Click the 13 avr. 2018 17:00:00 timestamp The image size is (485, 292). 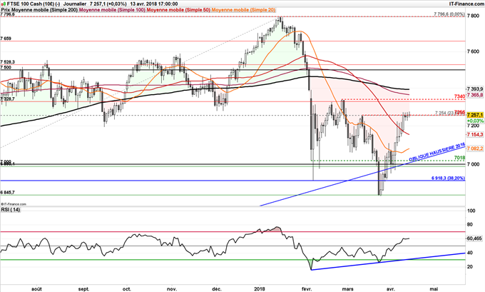tap(154, 4)
